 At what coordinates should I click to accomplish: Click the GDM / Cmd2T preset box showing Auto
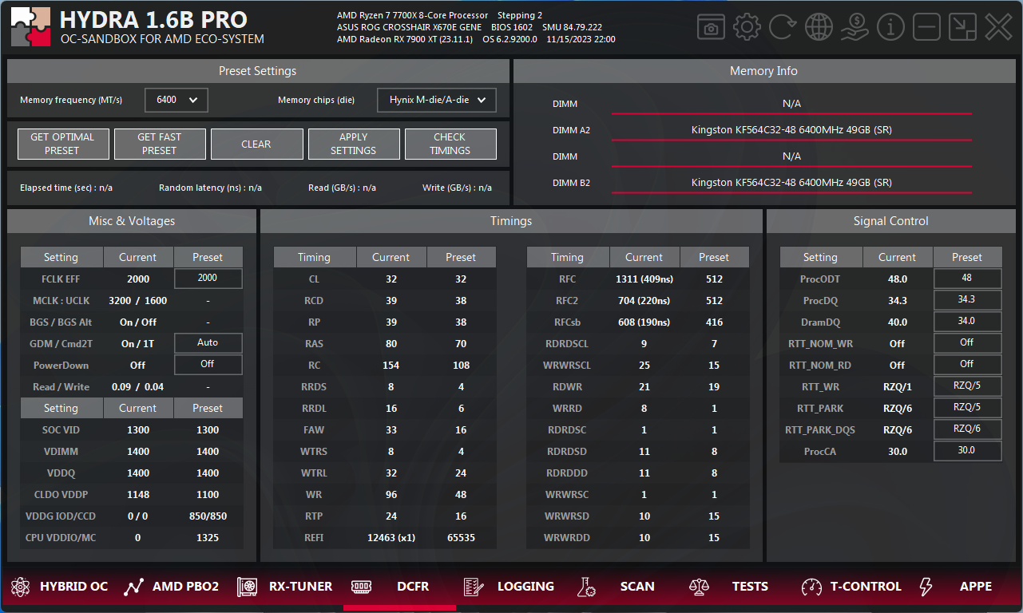coord(208,343)
